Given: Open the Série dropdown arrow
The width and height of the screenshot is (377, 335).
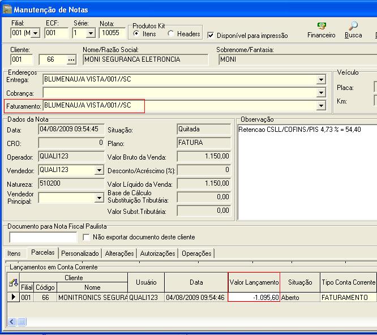Looking at the screenshot, I should [x=91, y=33].
